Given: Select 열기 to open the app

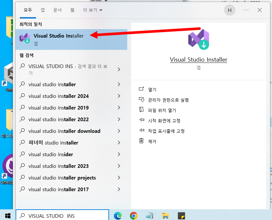Looking at the screenshot, I should pos(152,89).
